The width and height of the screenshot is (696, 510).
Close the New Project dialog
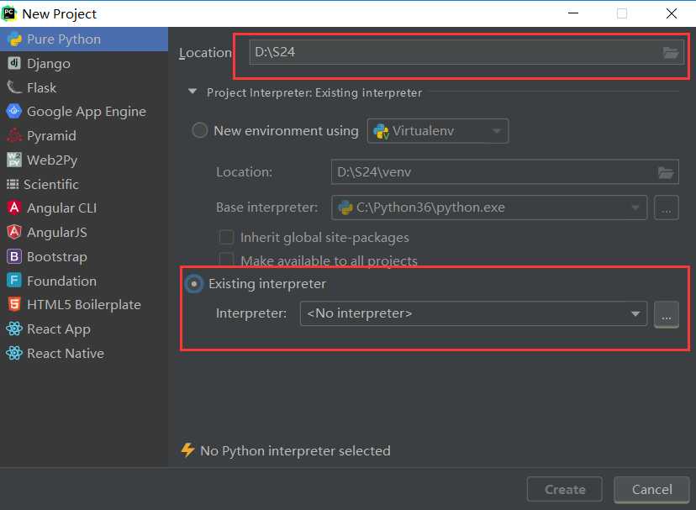click(x=672, y=13)
